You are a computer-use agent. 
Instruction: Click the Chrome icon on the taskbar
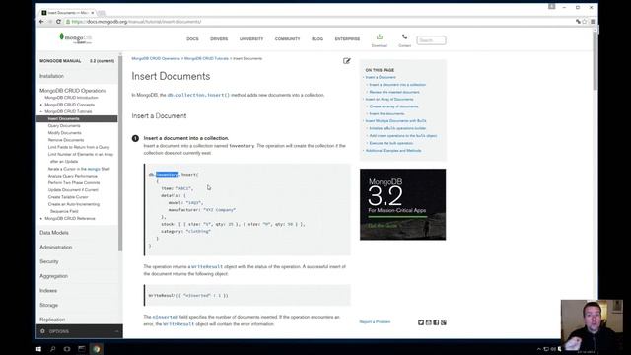coord(97,349)
